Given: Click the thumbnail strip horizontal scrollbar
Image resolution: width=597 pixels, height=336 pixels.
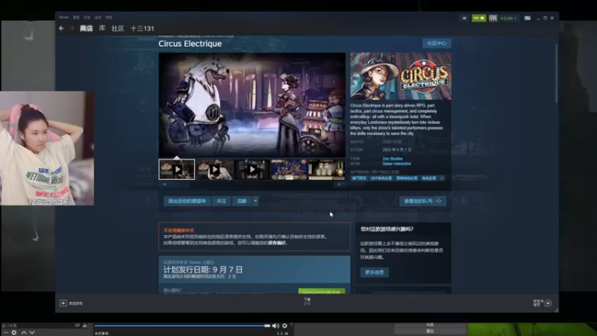Looking at the screenshot, I should tap(251, 184).
